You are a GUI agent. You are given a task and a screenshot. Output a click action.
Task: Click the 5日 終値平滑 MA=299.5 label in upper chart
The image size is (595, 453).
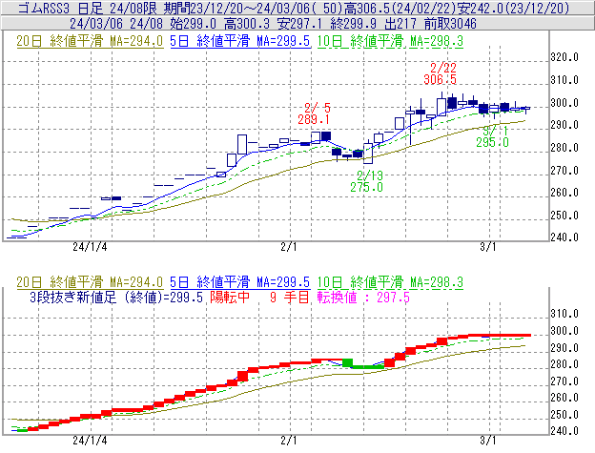[x=240, y=41]
